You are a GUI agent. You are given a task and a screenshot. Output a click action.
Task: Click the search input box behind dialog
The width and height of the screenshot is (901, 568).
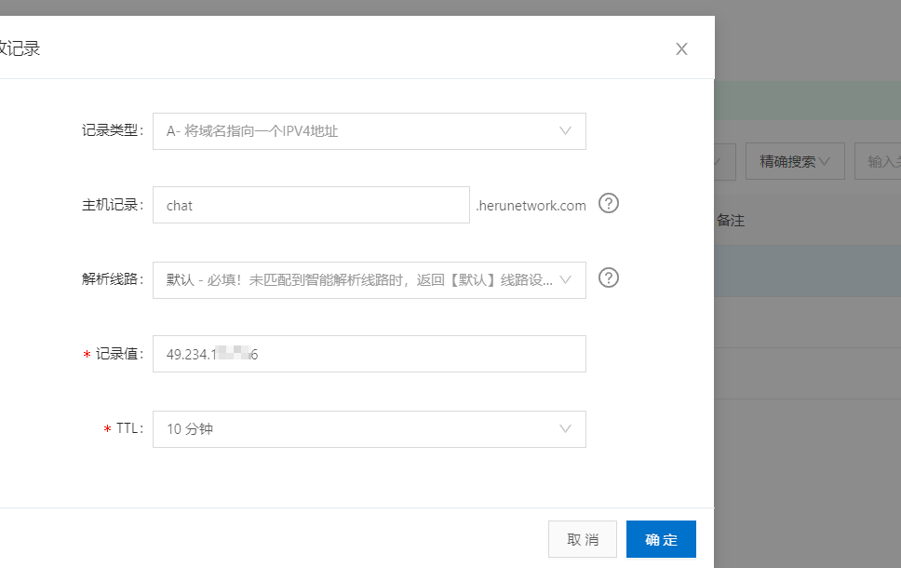(880, 161)
